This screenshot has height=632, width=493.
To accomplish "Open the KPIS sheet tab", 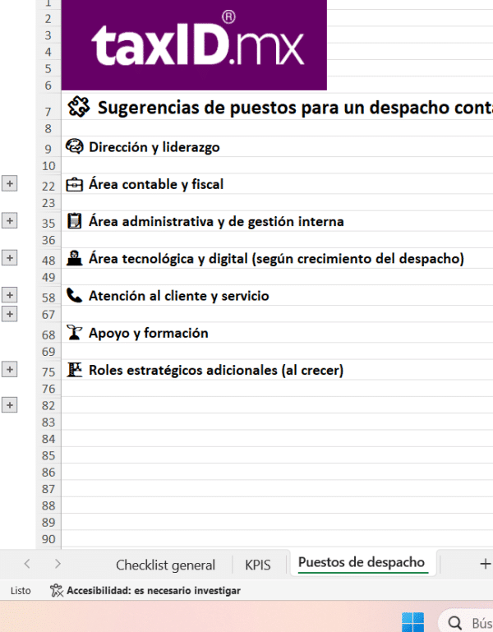I will tap(257, 565).
